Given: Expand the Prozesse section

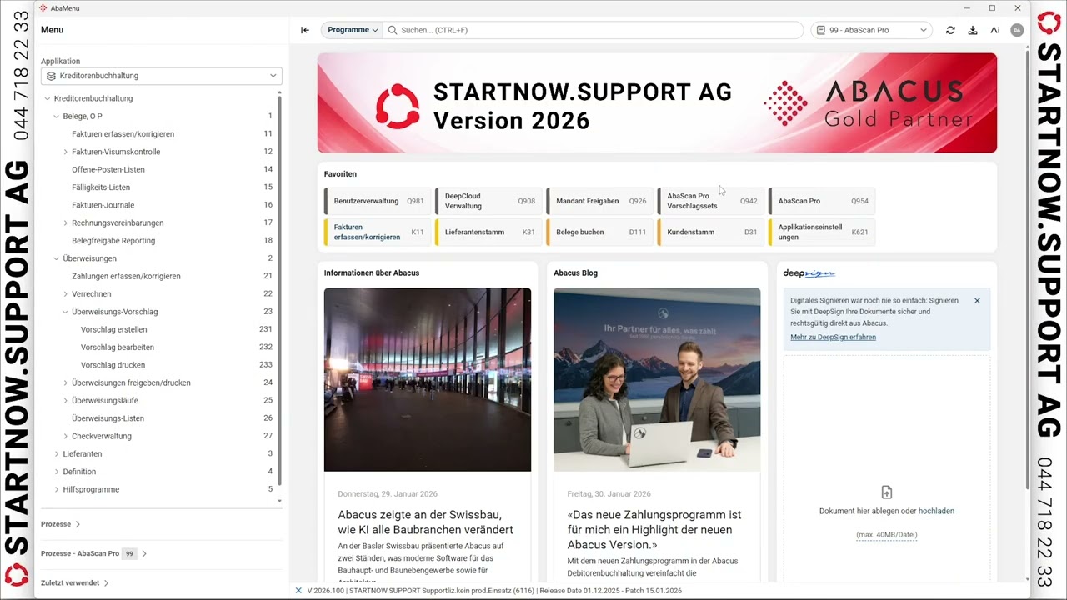Looking at the screenshot, I should coord(61,524).
